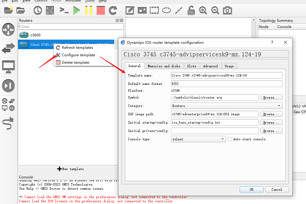Choose Delete template from context menu
Viewport: 306px width, 204px height.
[75, 62]
